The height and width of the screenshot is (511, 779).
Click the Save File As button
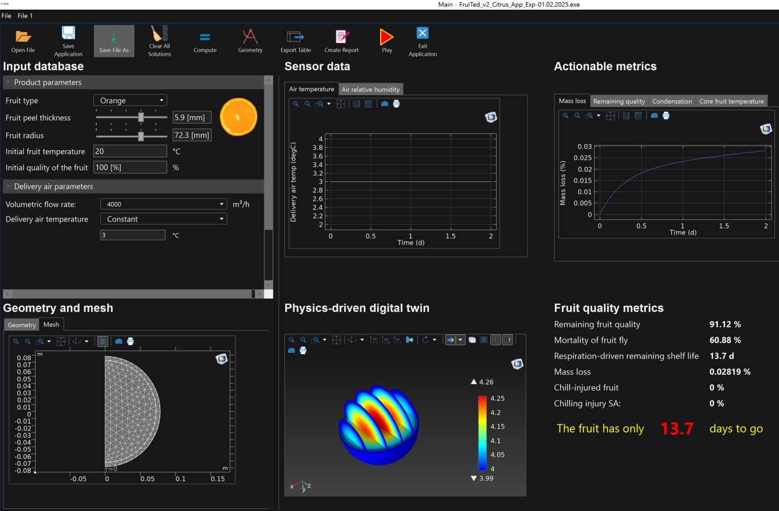114,41
